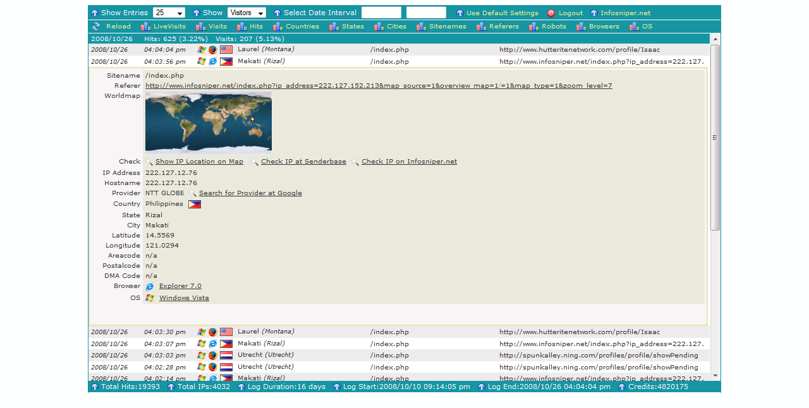Image resolution: width=809 pixels, height=408 pixels.
Task: Open the States statistics tab
Action: [x=353, y=27]
